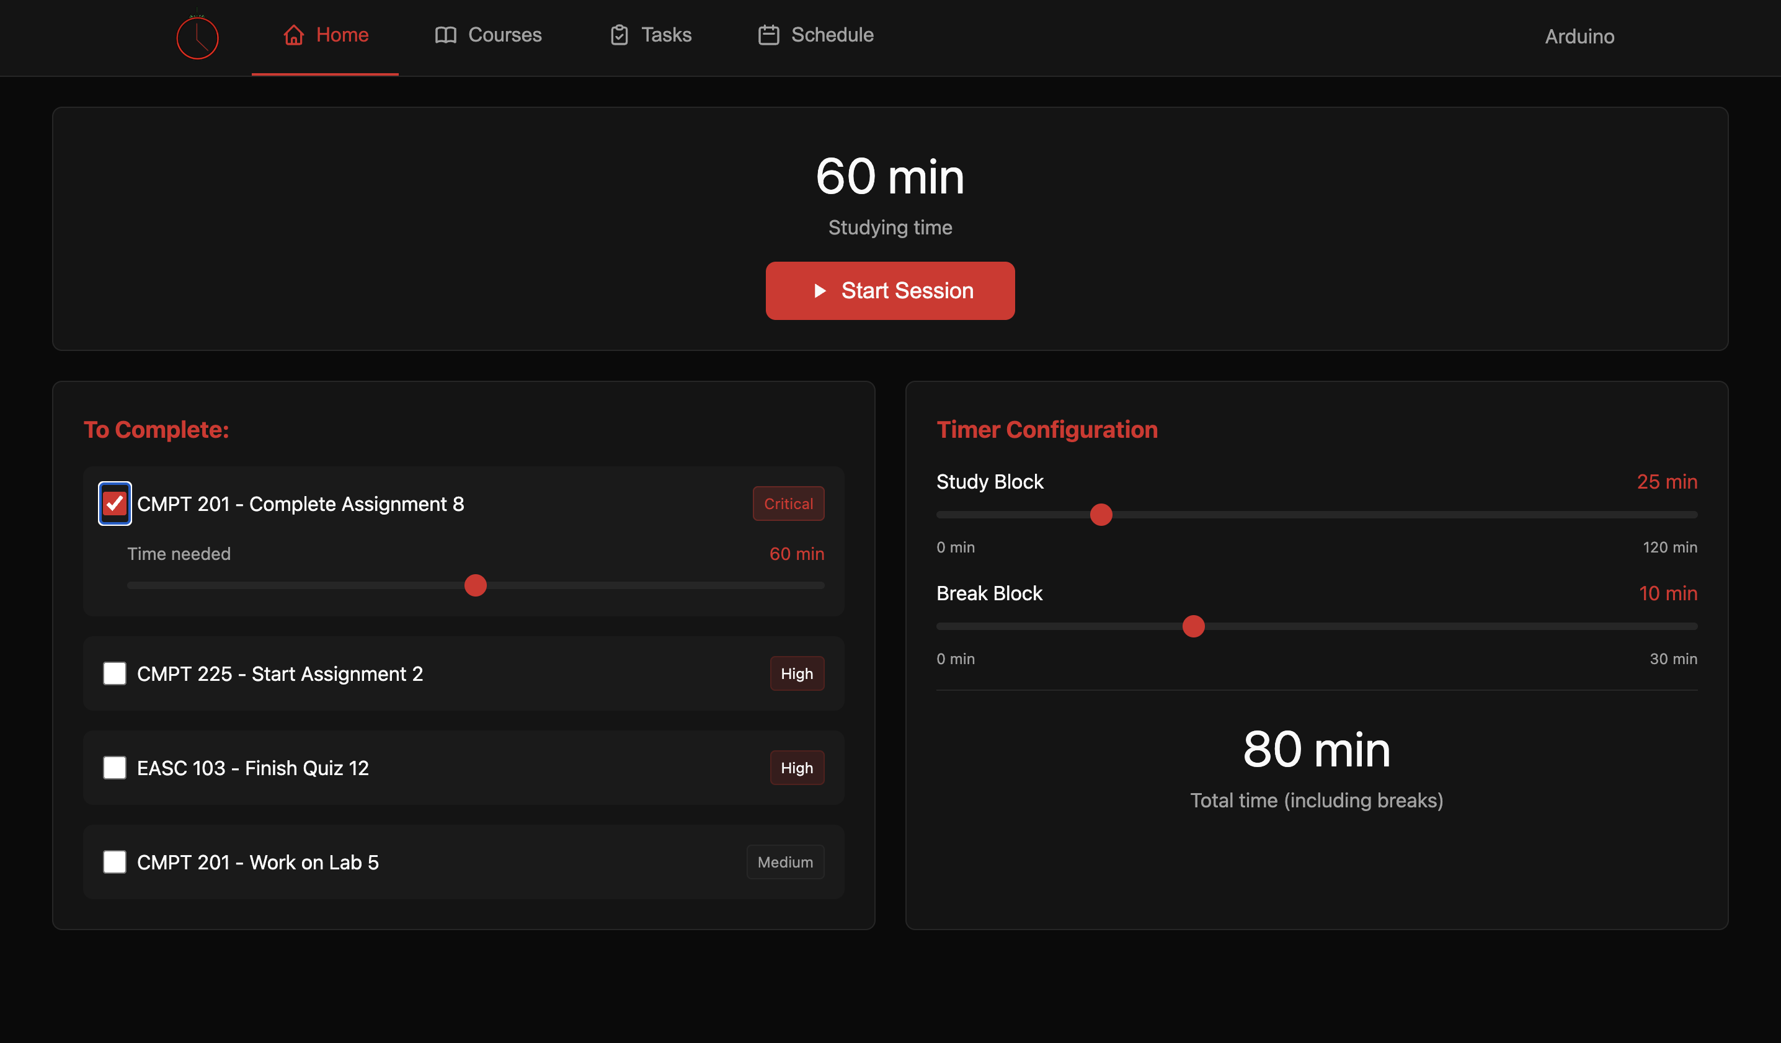Click the Arduino link in header
This screenshot has width=1781, height=1043.
pos(1579,36)
